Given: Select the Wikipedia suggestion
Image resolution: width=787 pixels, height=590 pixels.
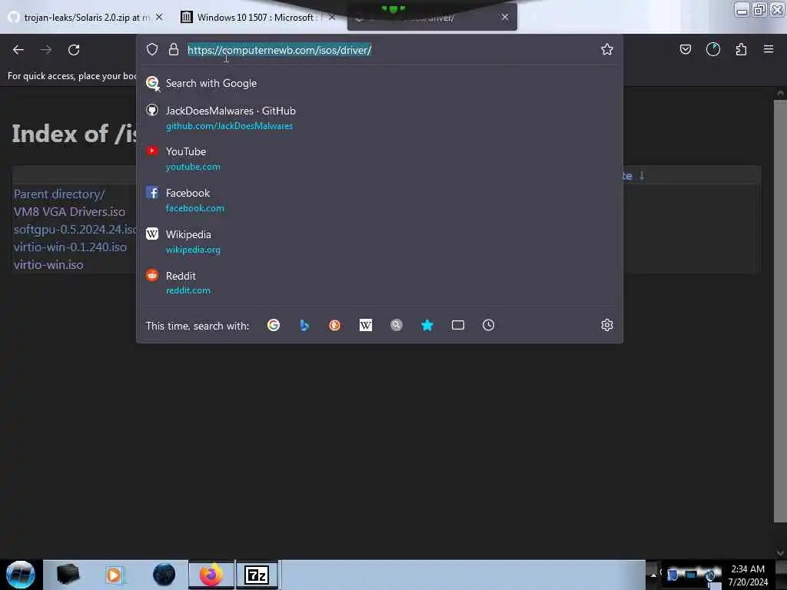Looking at the screenshot, I should (380, 242).
